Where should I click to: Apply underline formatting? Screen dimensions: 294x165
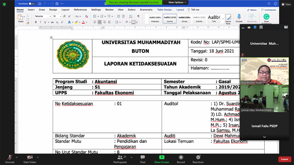45,22
